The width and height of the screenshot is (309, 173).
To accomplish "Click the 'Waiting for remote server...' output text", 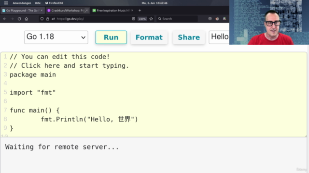I will [62, 147].
